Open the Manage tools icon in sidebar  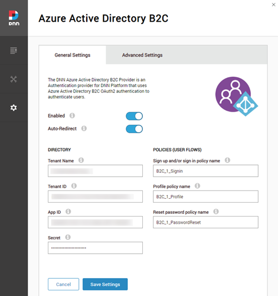[13, 79]
